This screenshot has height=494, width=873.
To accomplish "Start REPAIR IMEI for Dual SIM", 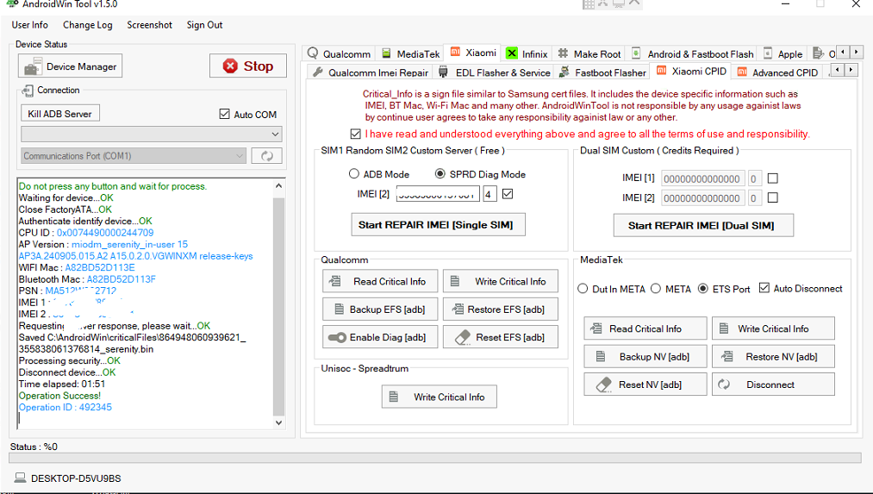I will (703, 225).
